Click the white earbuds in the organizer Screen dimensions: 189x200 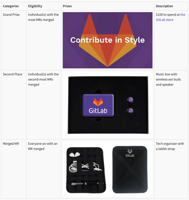[x=75, y=155]
